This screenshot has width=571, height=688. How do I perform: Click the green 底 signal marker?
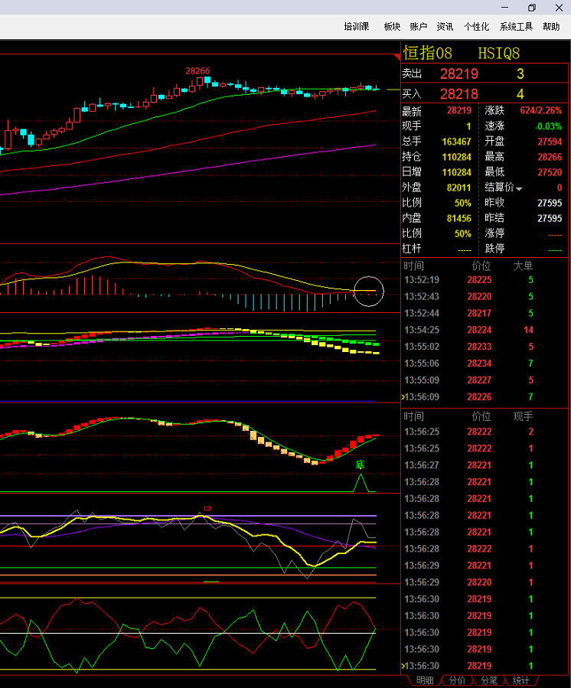coord(360,465)
